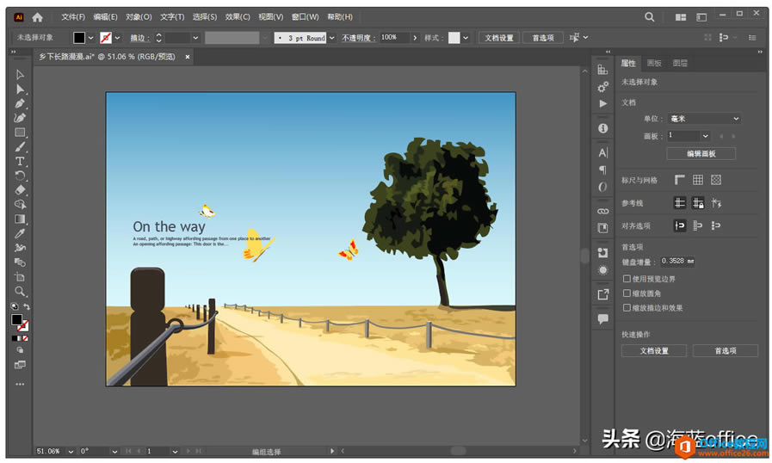The image size is (772, 463).
Task: Open the 样式 style dropdown
Action: (466, 38)
